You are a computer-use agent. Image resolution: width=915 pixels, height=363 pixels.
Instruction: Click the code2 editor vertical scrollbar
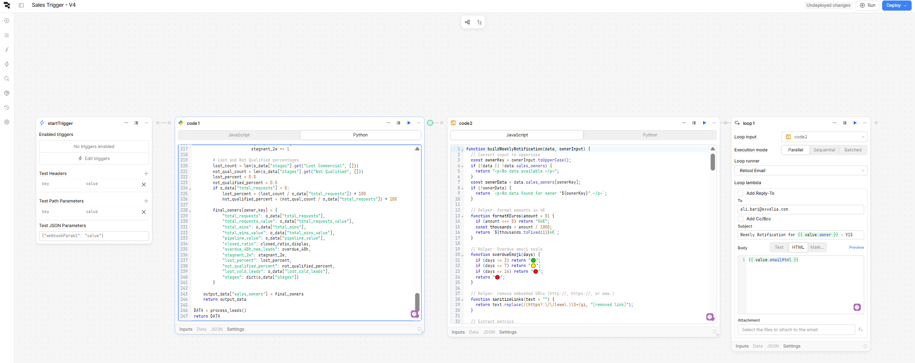pyautogui.click(x=713, y=162)
